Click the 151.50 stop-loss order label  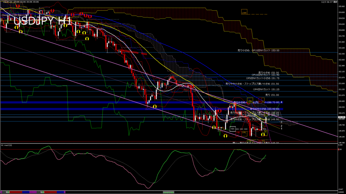tap(252, 84)
